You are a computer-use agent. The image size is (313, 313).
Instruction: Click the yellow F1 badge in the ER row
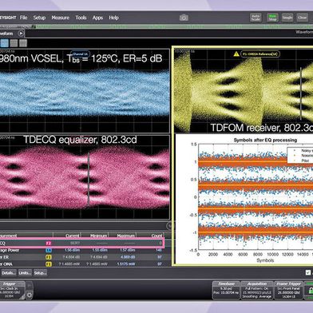tap(49, 257)
